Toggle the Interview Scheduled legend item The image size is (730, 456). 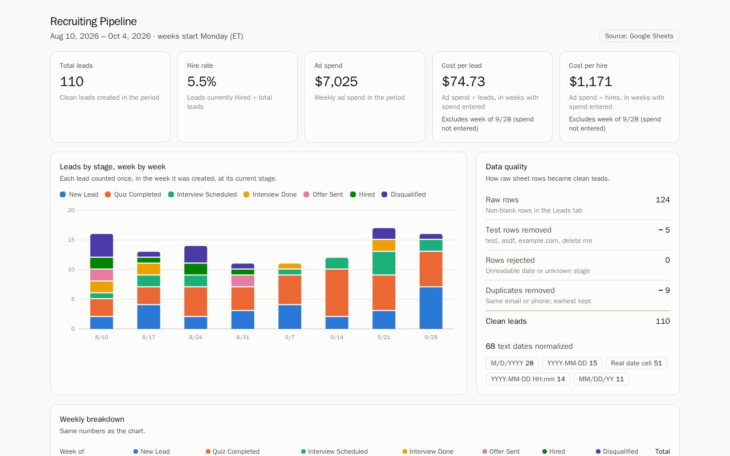tap(202, 194)
